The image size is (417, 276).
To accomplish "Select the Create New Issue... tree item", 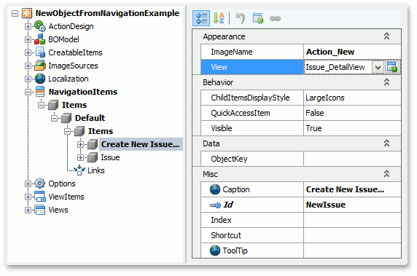I will (x=140, y=144).
